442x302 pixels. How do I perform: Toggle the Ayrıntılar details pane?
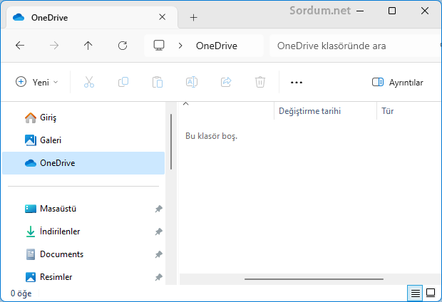398,82
